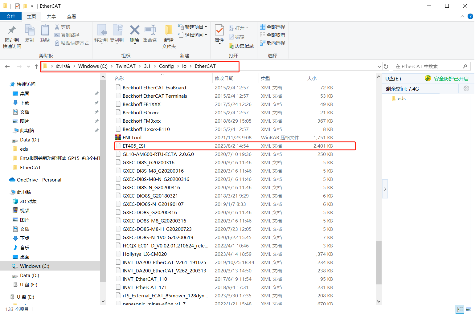This screenshot has width=475, height=314.
Task: Click the file list vertical scrollbar
Action: pos(379,262)
